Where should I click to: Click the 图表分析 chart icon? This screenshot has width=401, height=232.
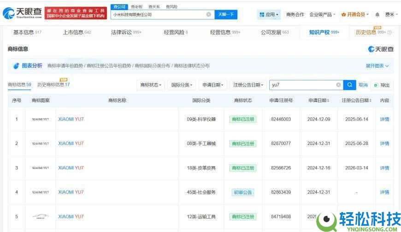click(x=16, y=66)
